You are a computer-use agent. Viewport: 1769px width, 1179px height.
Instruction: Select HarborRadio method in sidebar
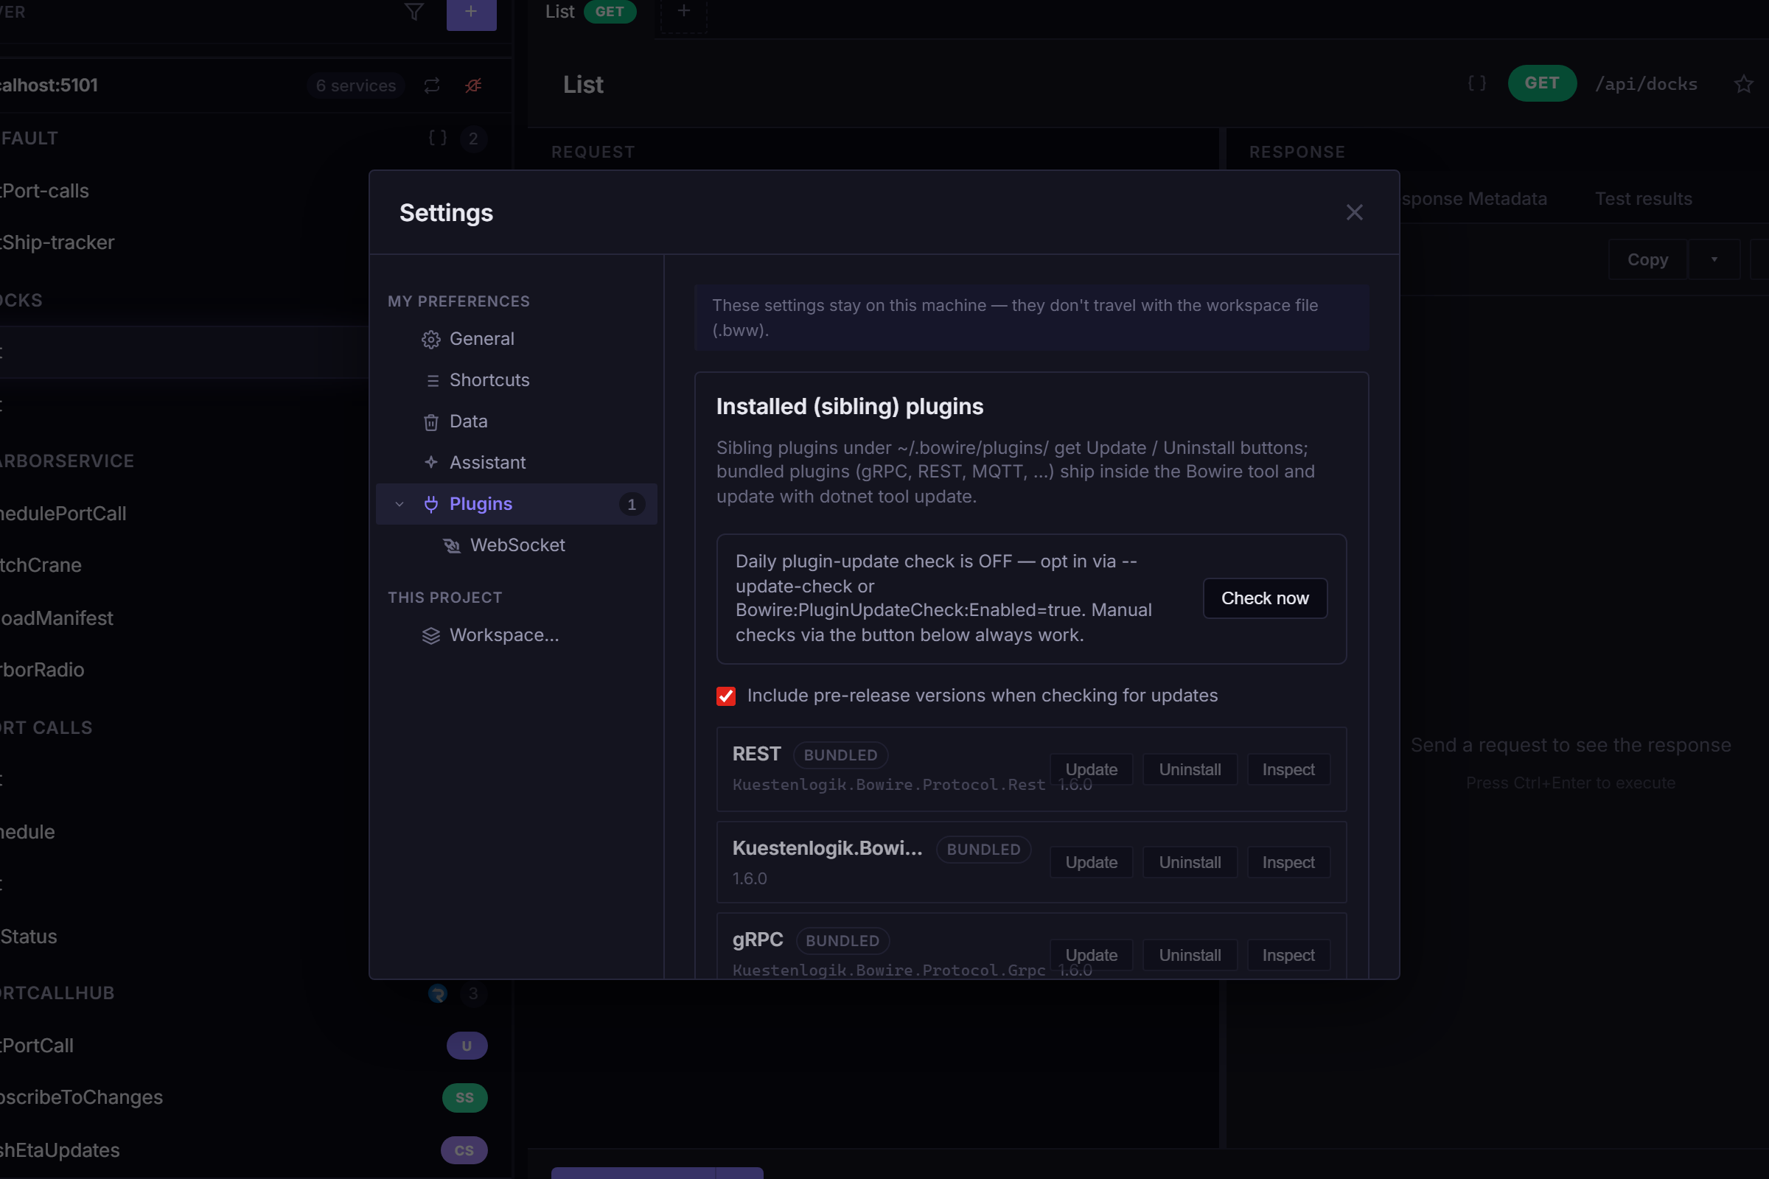click(x=256, y=670)
